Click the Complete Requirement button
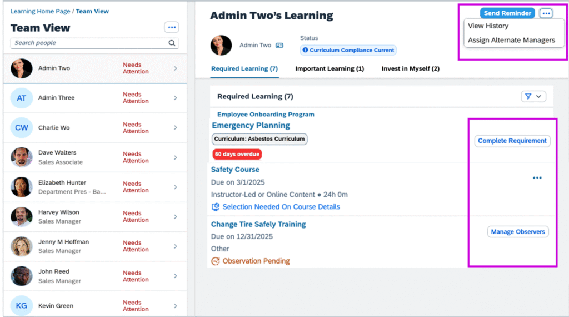 pyautogui.click(x=512, y=141)
